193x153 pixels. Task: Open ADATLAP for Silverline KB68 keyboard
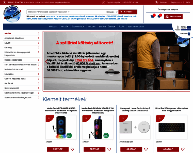coord(168,149)
